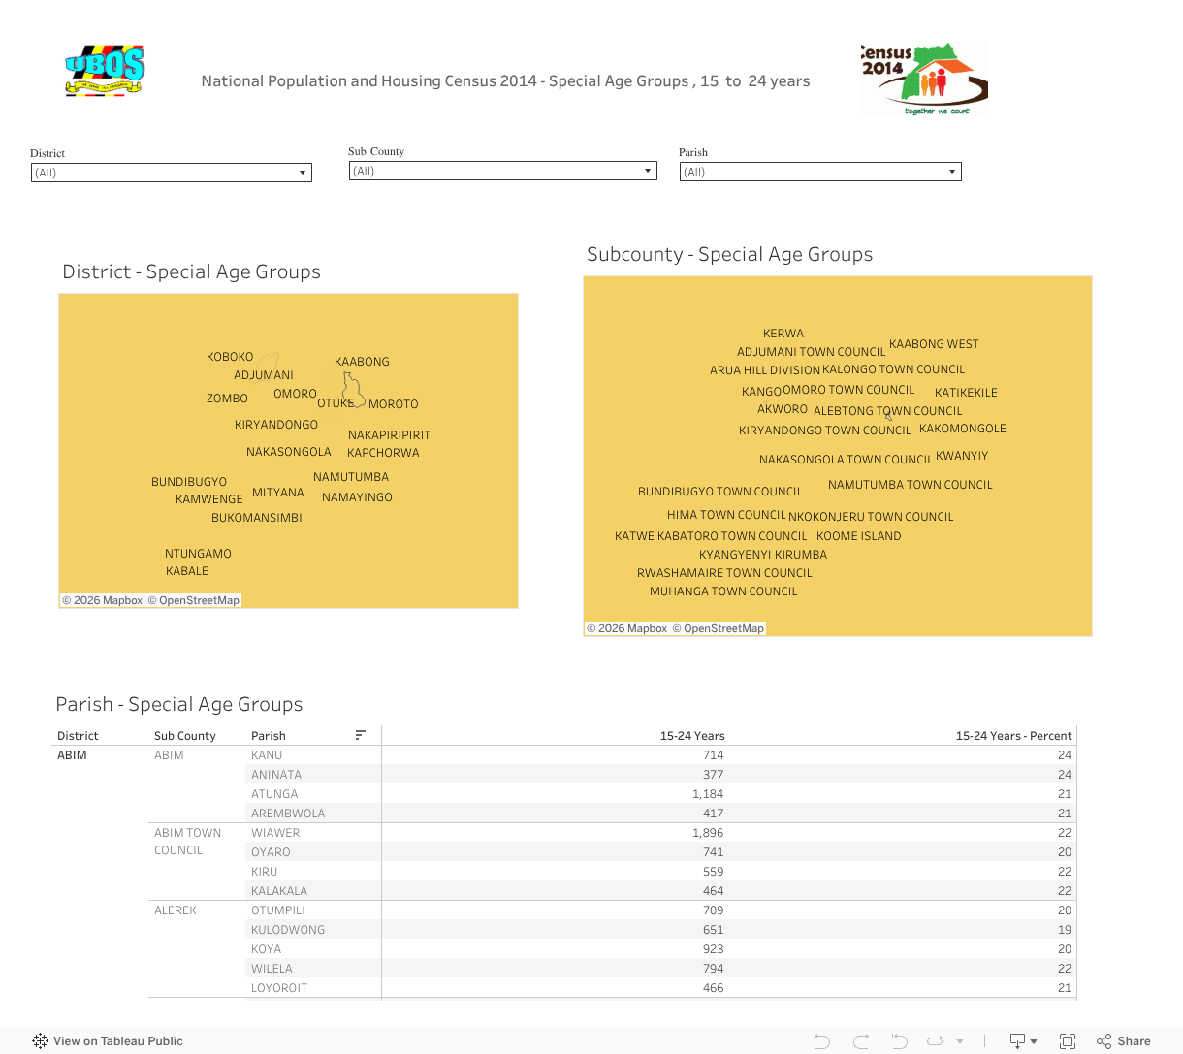This screenshot has width=1183, height=1054.
Task: Click the District column header in table
Action: click(x=78, y=736)
